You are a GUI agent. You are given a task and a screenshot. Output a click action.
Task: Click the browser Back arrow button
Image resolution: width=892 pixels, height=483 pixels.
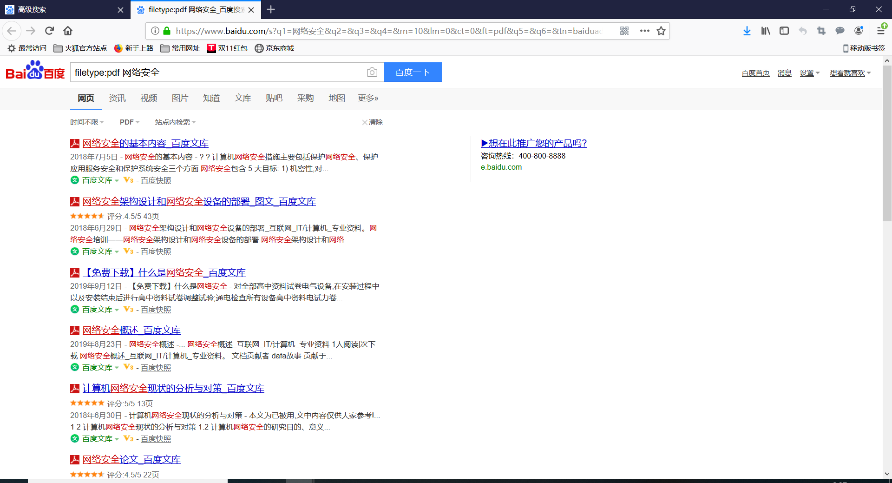[x=12, y=31]
